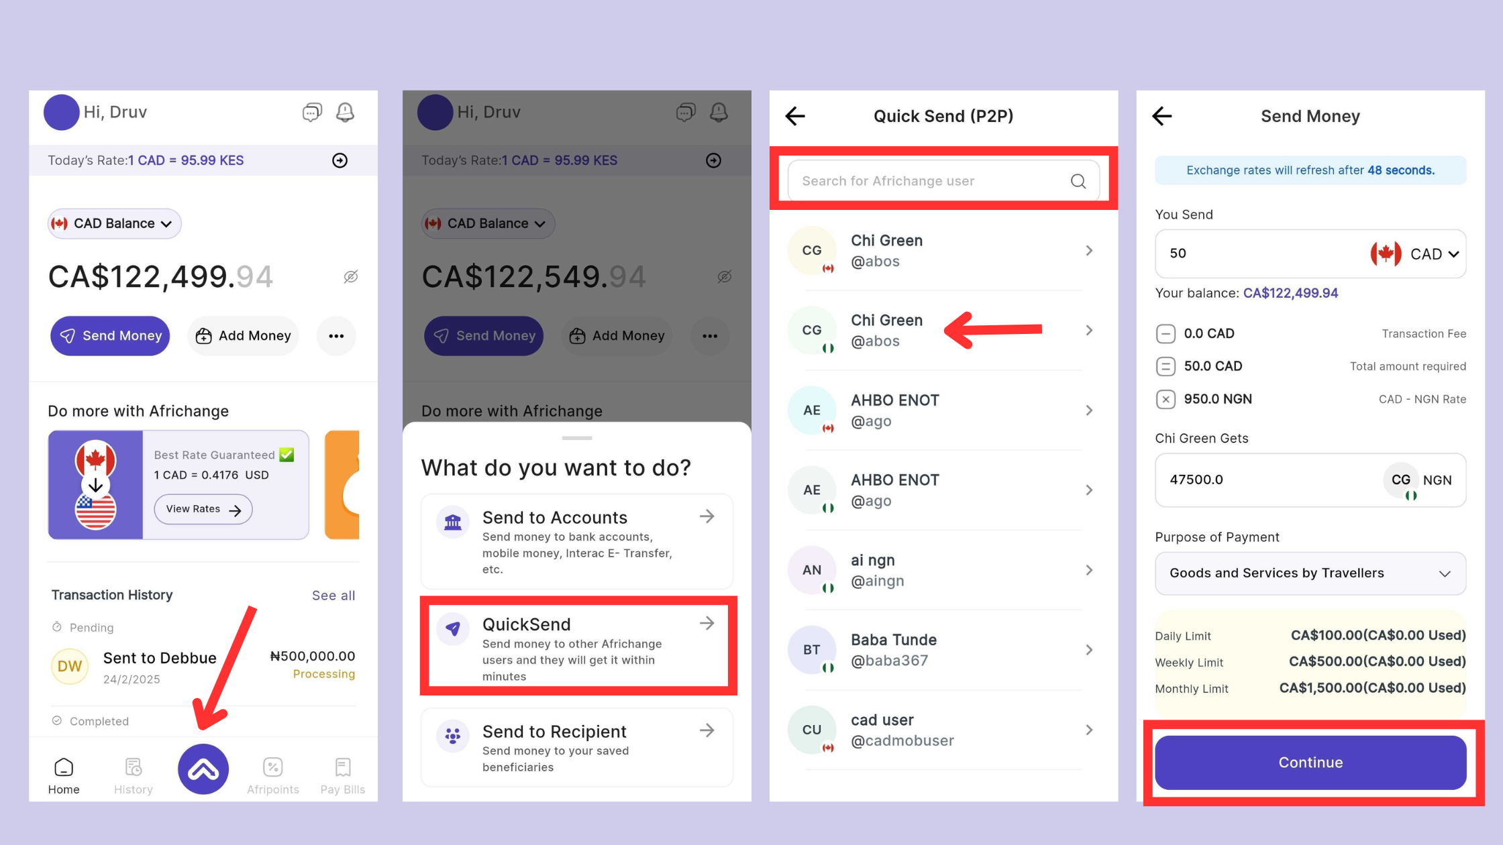Tap paper plane icon beside QuickSend
The image size is (1503, 845).
click(x=453, y=628)
